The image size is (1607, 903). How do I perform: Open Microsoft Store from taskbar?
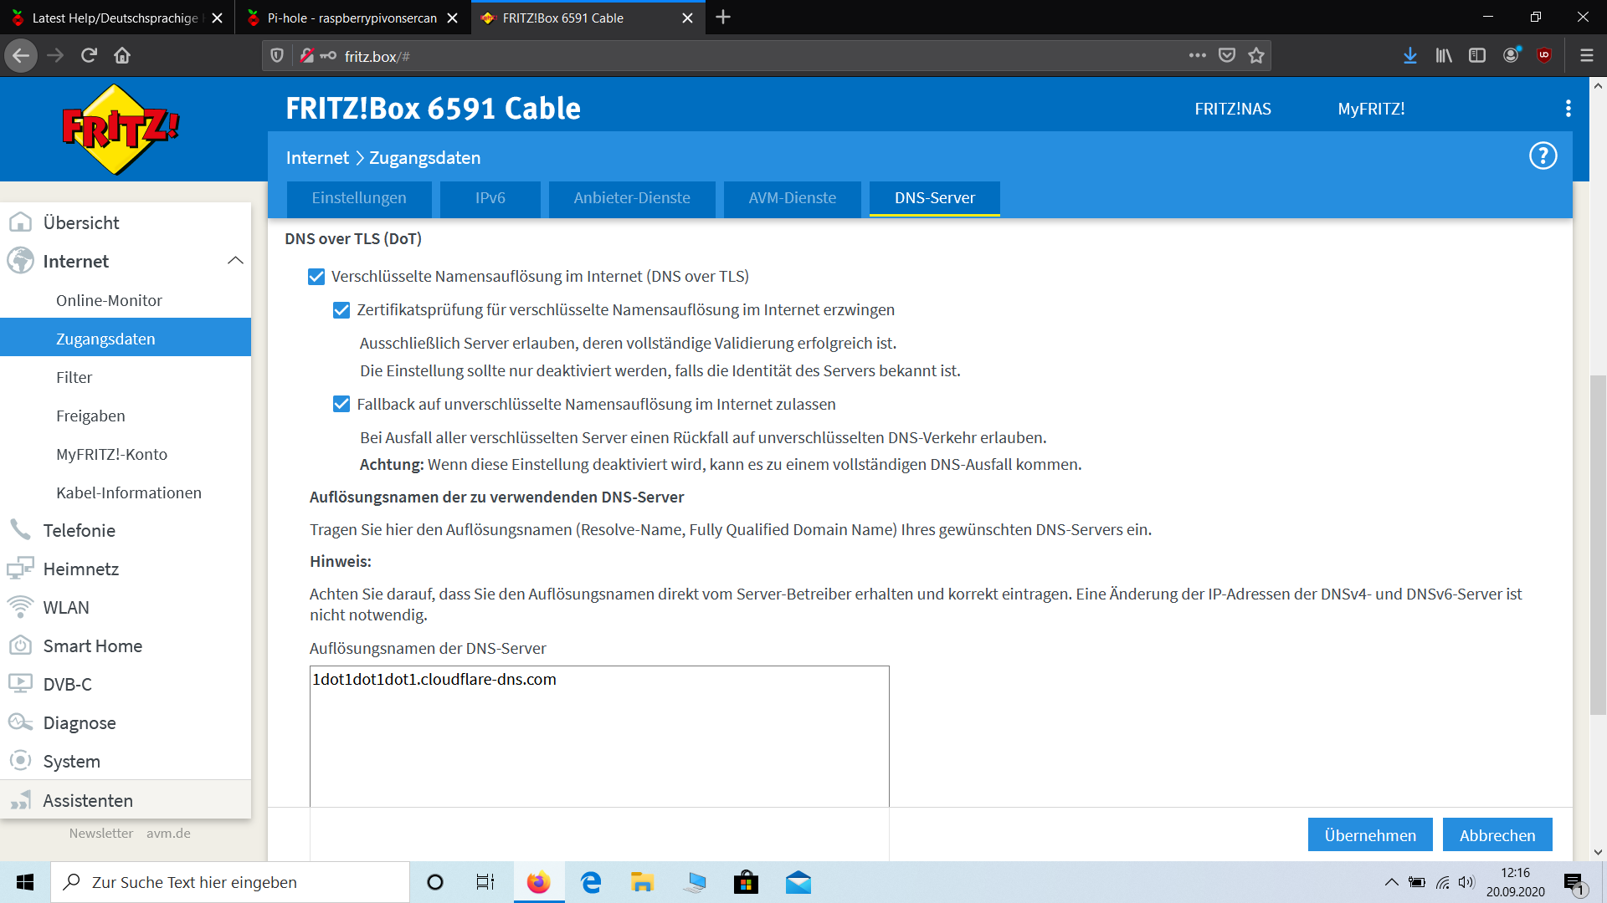pos(746,882)
